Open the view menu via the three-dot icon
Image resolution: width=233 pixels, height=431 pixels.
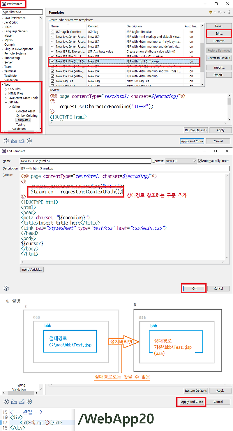[229, 12]
